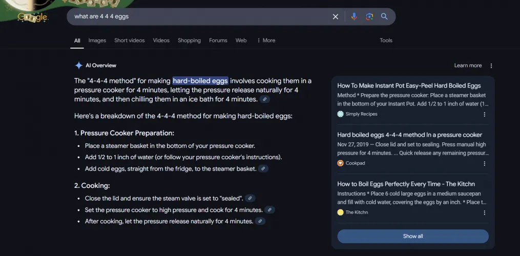This screenshot has width=520, height=256.
Task: Follow the Learn more link
Action: tap(468, 66)
